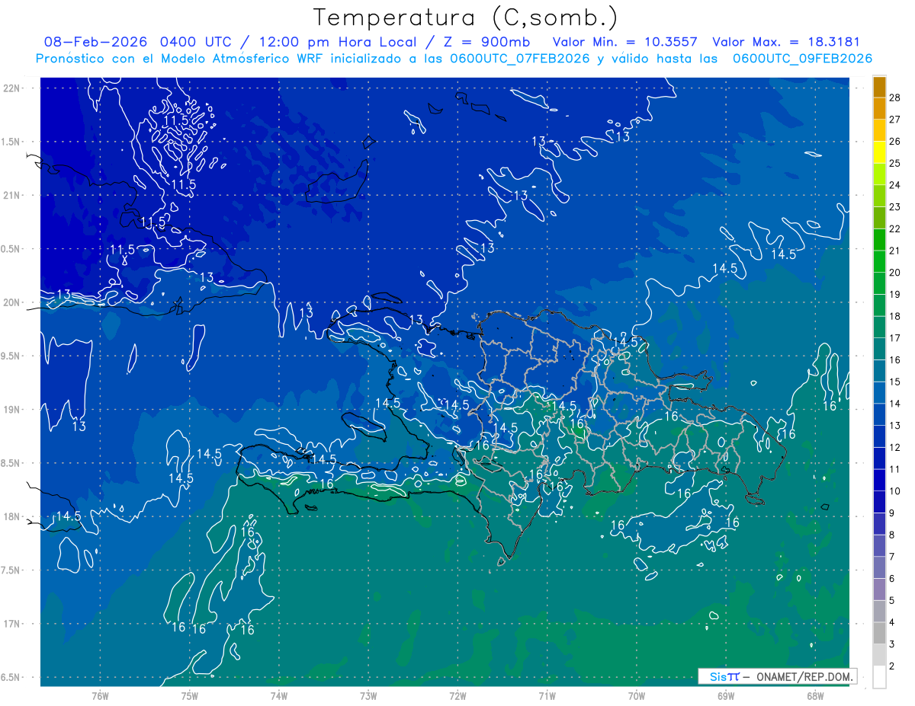Click the 74W longitude axis label

[x=278, y=695]
